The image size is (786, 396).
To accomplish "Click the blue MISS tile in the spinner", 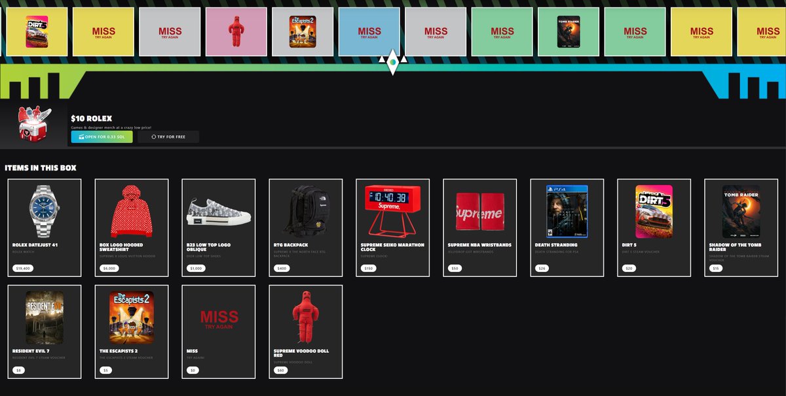I will (369, 31).
